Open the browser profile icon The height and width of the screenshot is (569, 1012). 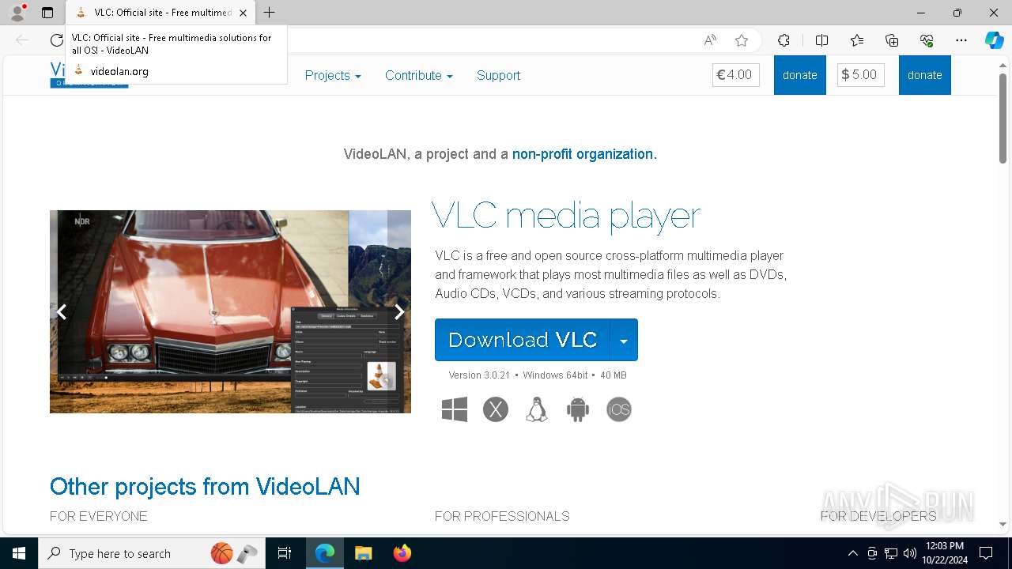[17, 13]
